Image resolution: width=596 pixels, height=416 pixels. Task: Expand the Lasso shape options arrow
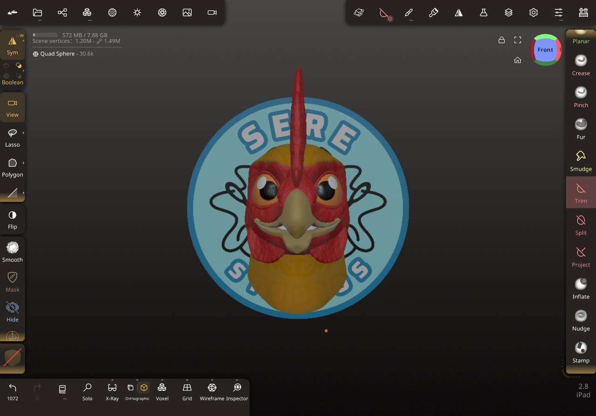[x=23, y=133]
